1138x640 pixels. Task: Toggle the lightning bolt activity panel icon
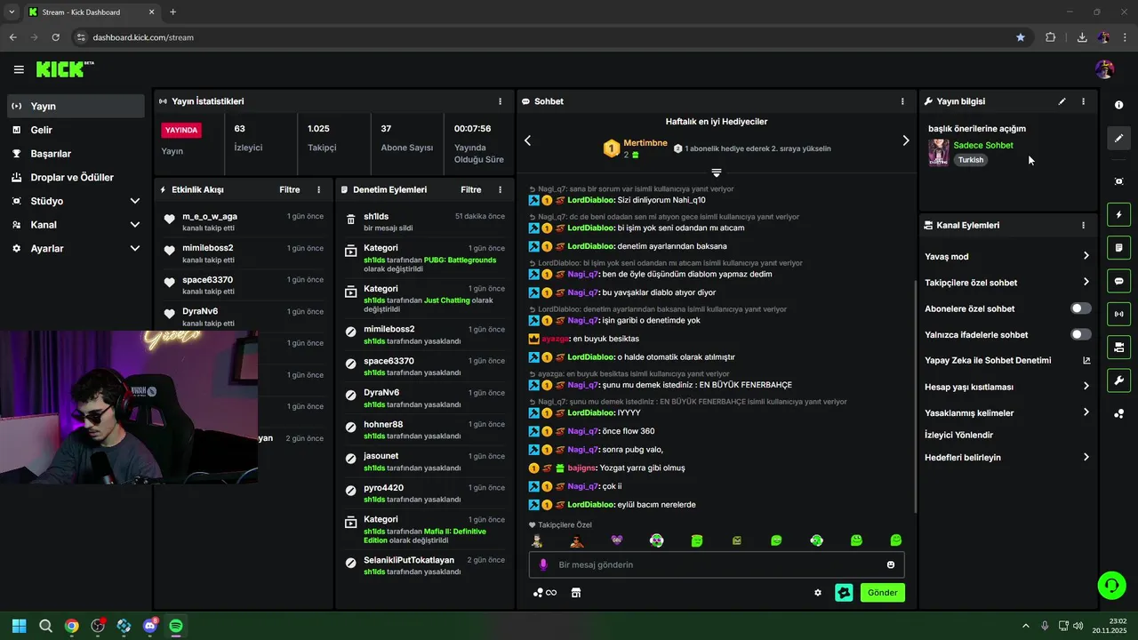click(x=1118, y=214)
